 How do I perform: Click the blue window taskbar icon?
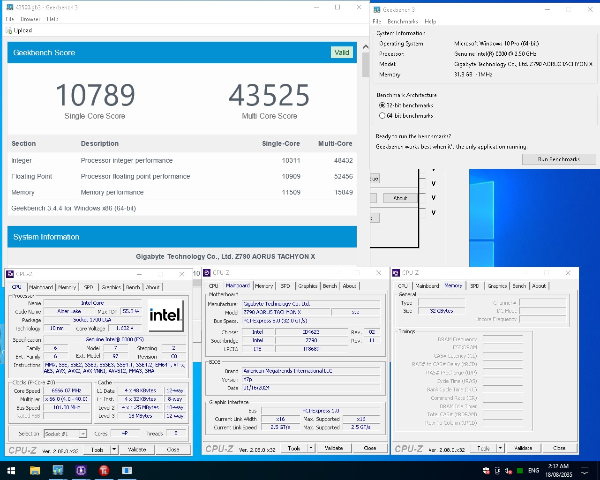coord(127,470)
